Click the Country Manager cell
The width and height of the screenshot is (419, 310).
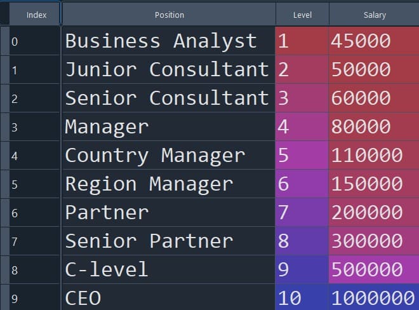pyautogui.click(x=155, y=156)
